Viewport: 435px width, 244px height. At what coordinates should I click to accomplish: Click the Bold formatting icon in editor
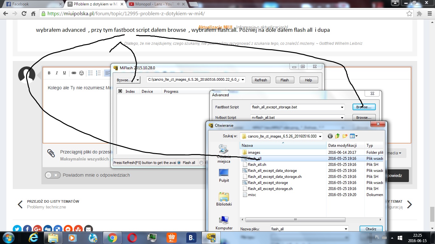(49, 73)
